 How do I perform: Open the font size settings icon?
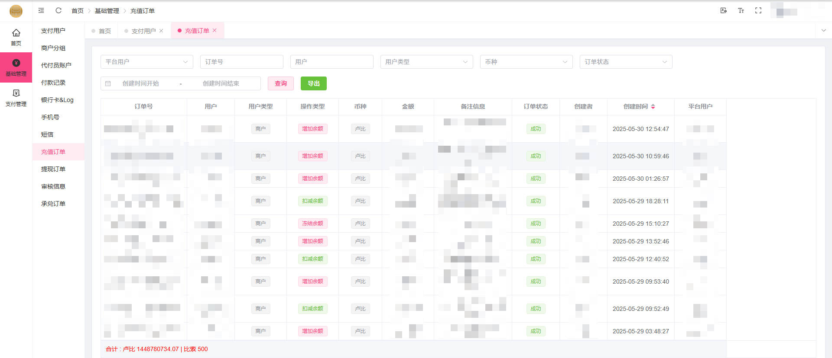(741, 10)
